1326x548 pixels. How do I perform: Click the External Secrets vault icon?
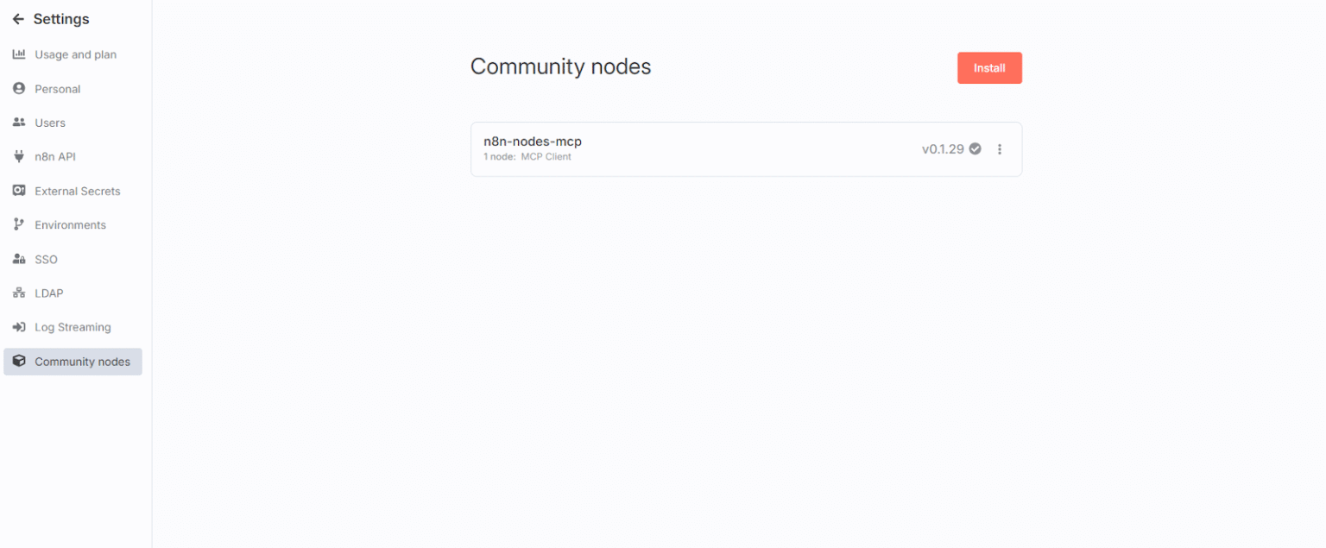pos(19,191)
